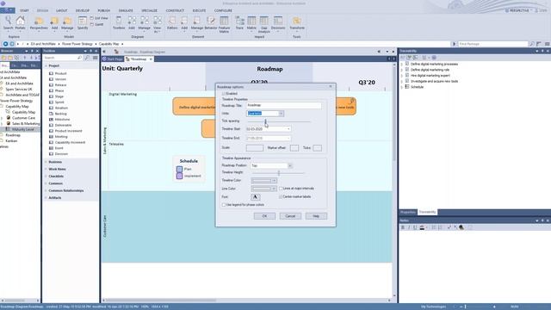Screen dimensions: 551x310
Task: Click the Font button in Roadmap options
Action: coord(255,197)
